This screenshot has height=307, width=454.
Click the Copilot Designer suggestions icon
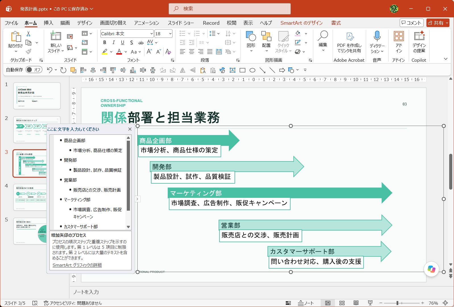coord(419,42)
